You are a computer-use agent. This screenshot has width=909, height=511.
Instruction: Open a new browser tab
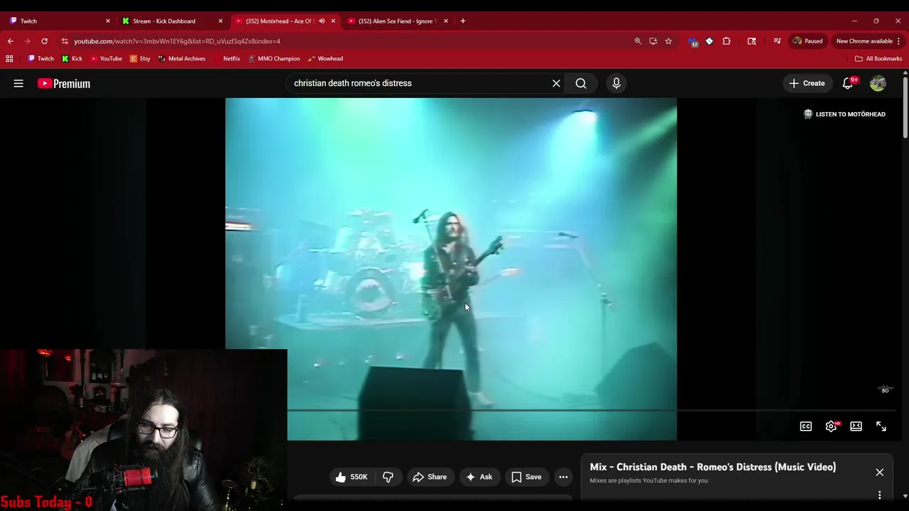[x=462, y=21]
